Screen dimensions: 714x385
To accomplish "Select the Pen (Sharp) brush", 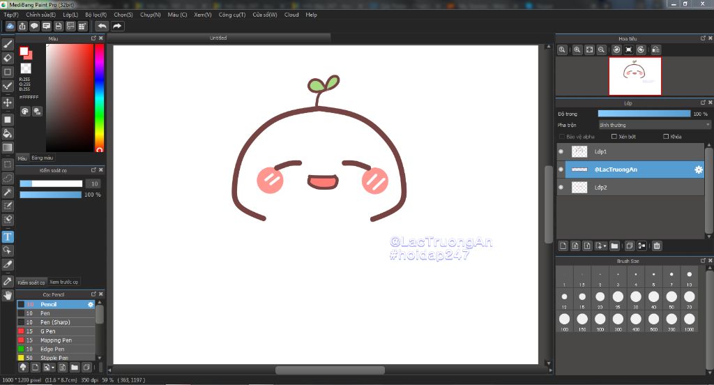I will pyautogui.click(x=56, y=322).
